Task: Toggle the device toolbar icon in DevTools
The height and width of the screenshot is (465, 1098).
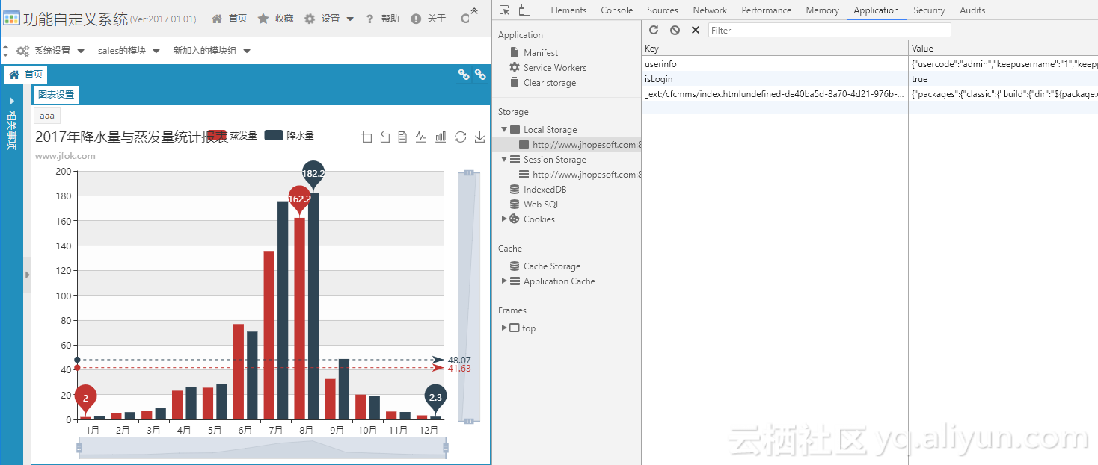Action: click(x=524, y=10)
